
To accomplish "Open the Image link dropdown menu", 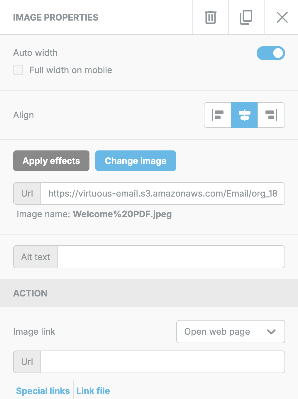I will (x=231, y=331).
